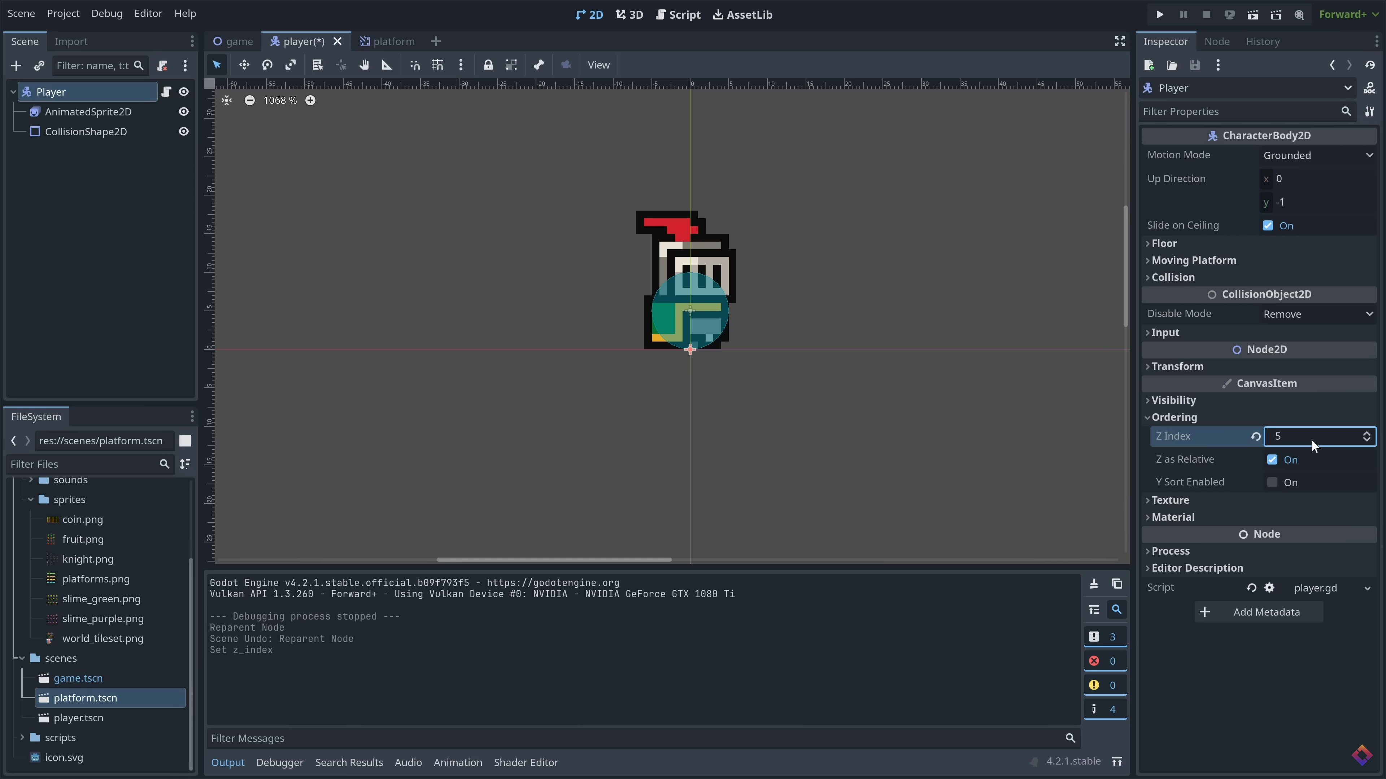Select the Ruler Mode tool
The width and height of the screenshot is (1386, 779).
pyautogui.click(x=387, y=65)
